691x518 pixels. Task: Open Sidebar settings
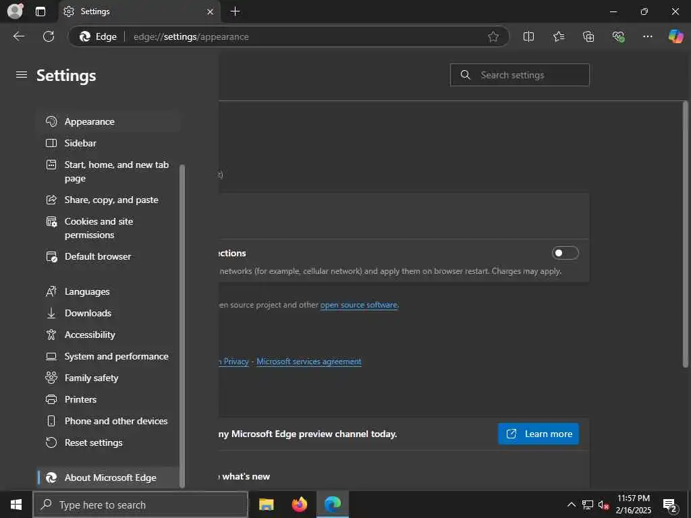(x=109, y=143)
